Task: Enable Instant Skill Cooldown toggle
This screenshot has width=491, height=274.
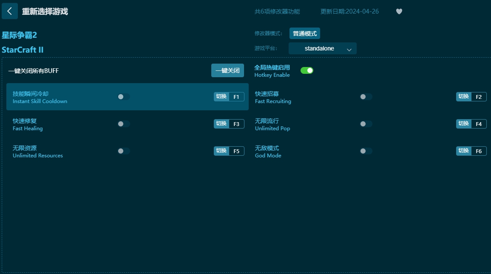Action: [x=123, y=97]
